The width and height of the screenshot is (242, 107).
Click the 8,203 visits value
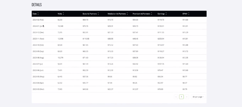60,20
